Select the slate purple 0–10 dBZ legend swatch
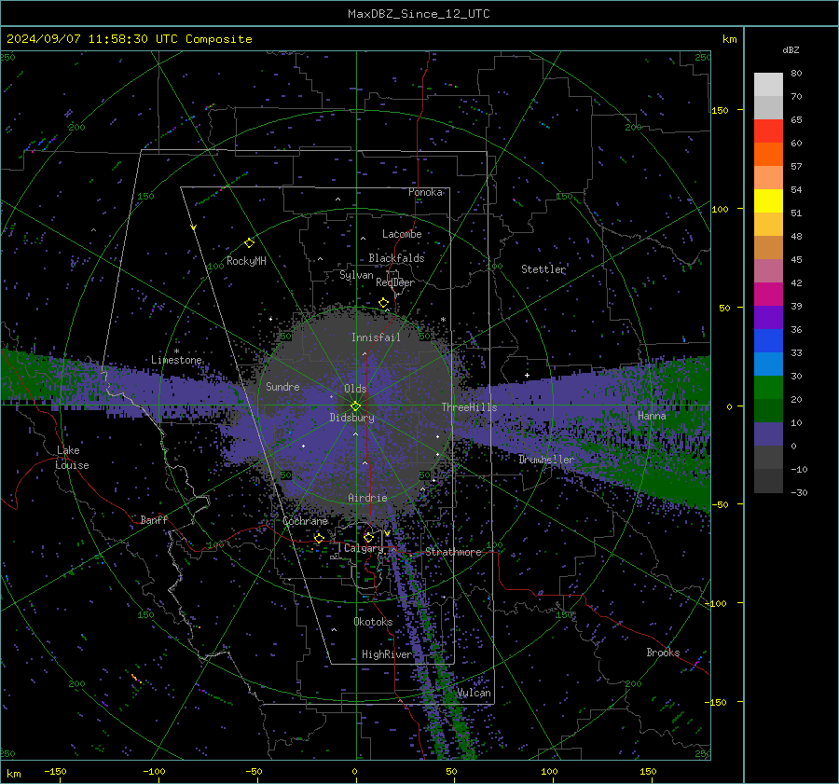 pos(768,434)
